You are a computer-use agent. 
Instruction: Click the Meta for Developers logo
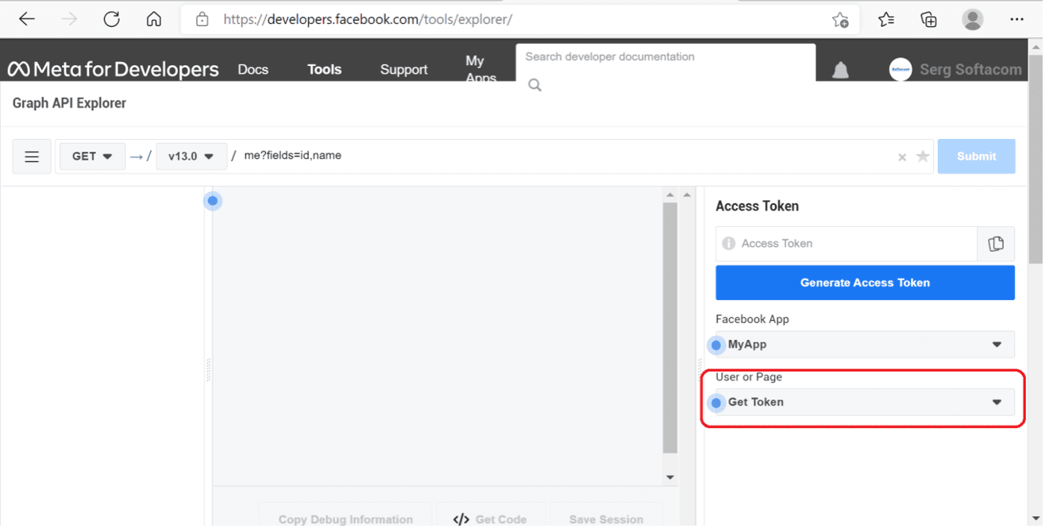point(113,69)
